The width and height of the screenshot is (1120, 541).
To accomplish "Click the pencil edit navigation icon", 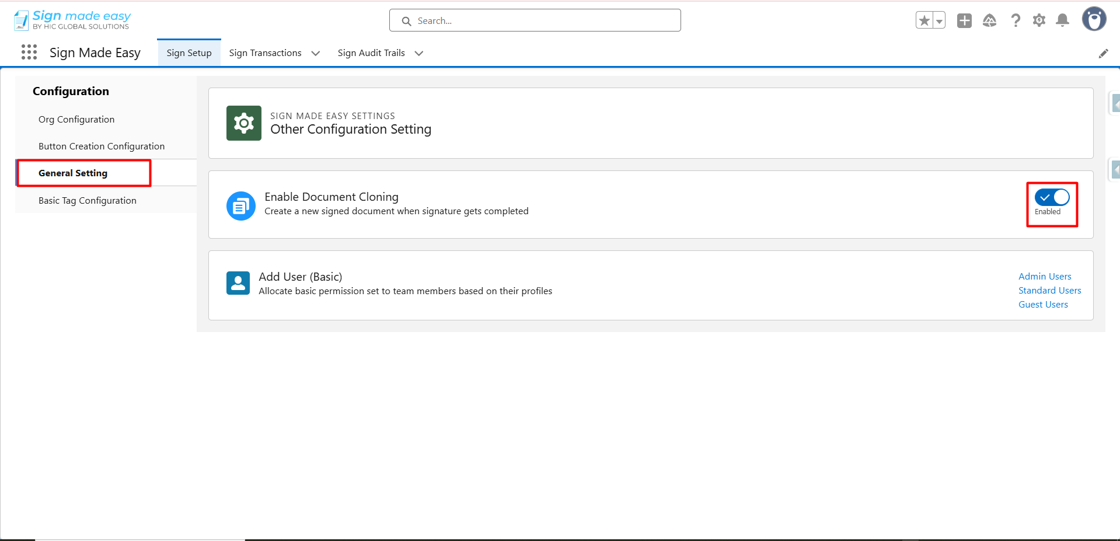I will click(x=1103, y=54).
